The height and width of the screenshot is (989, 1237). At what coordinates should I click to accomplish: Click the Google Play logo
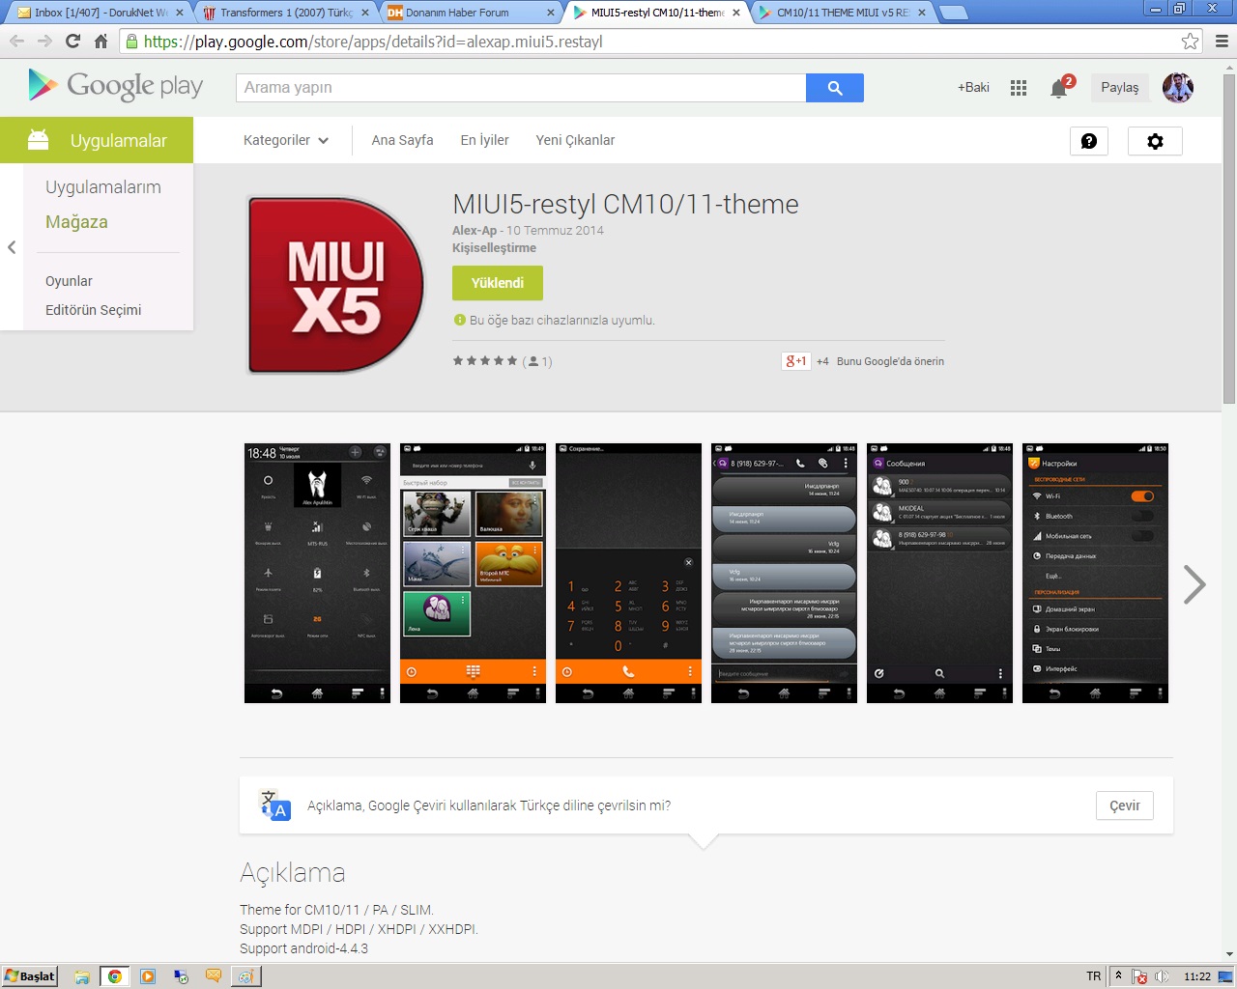coord(116,86)
